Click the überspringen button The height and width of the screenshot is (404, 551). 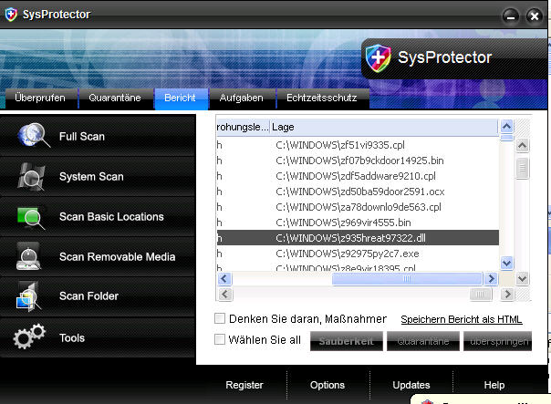click(x=497, y=341)
